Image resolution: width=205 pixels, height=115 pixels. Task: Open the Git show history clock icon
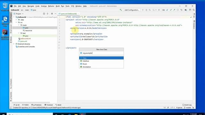click(178, 10)
